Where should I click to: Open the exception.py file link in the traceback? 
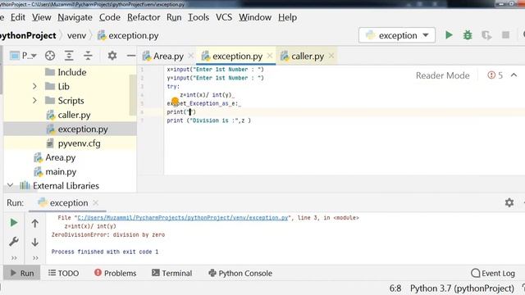[x=183, y=218]
